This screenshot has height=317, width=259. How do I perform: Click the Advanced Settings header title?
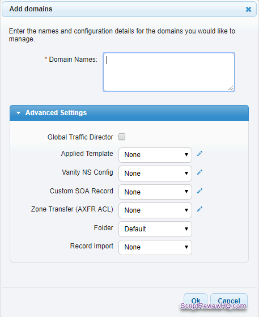click(x=56, y=113)
